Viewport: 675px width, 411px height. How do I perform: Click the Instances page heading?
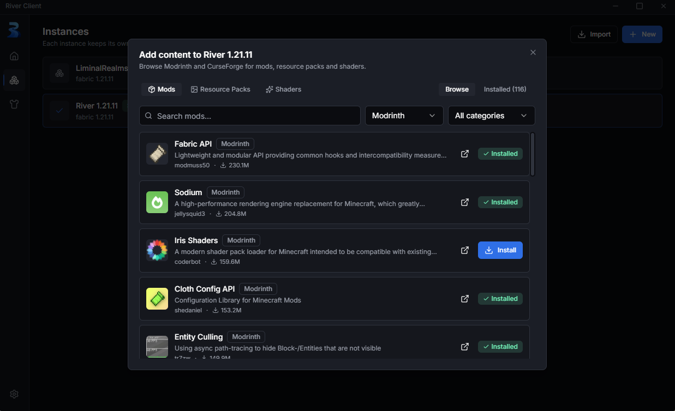(65, 32)
